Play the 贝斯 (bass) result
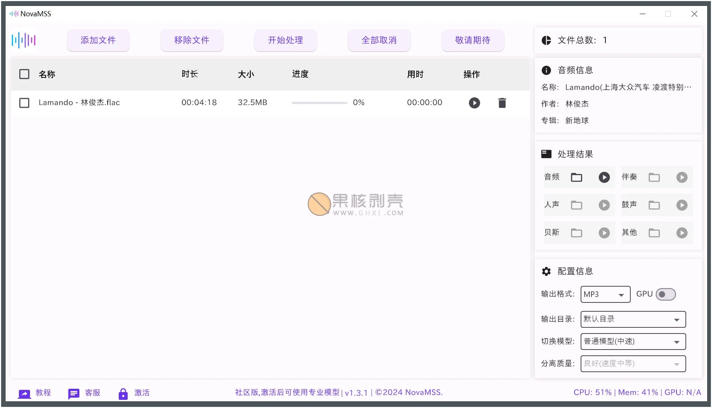 [x=604, y=233]
